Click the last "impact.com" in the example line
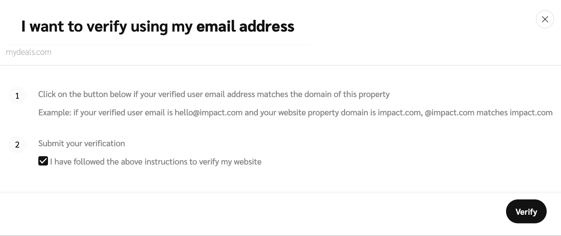Image resolution: width=561 pixels, height=236 pixels. pos(531,113)
